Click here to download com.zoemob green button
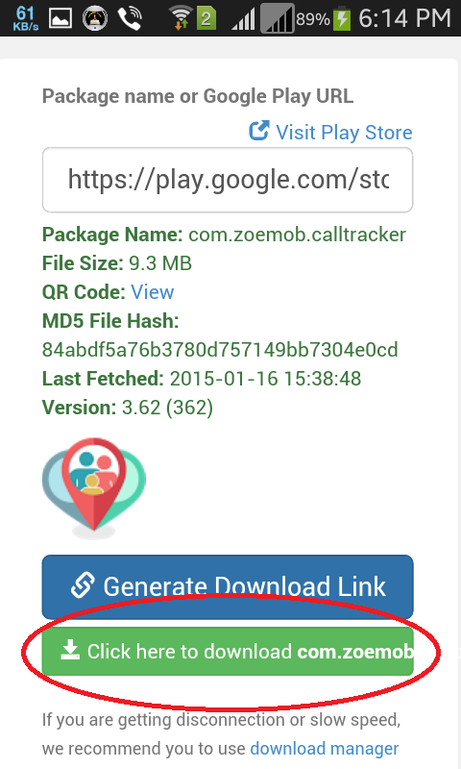The height and width of the screenshot is (769, 461). pos(228,652)
